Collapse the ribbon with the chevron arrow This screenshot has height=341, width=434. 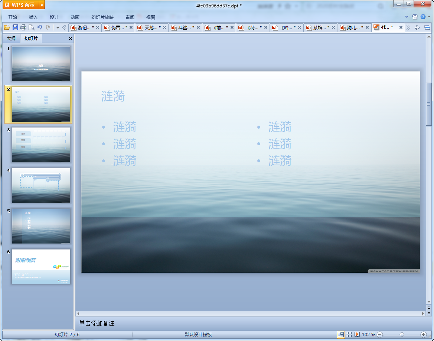[x=407, y=17]
